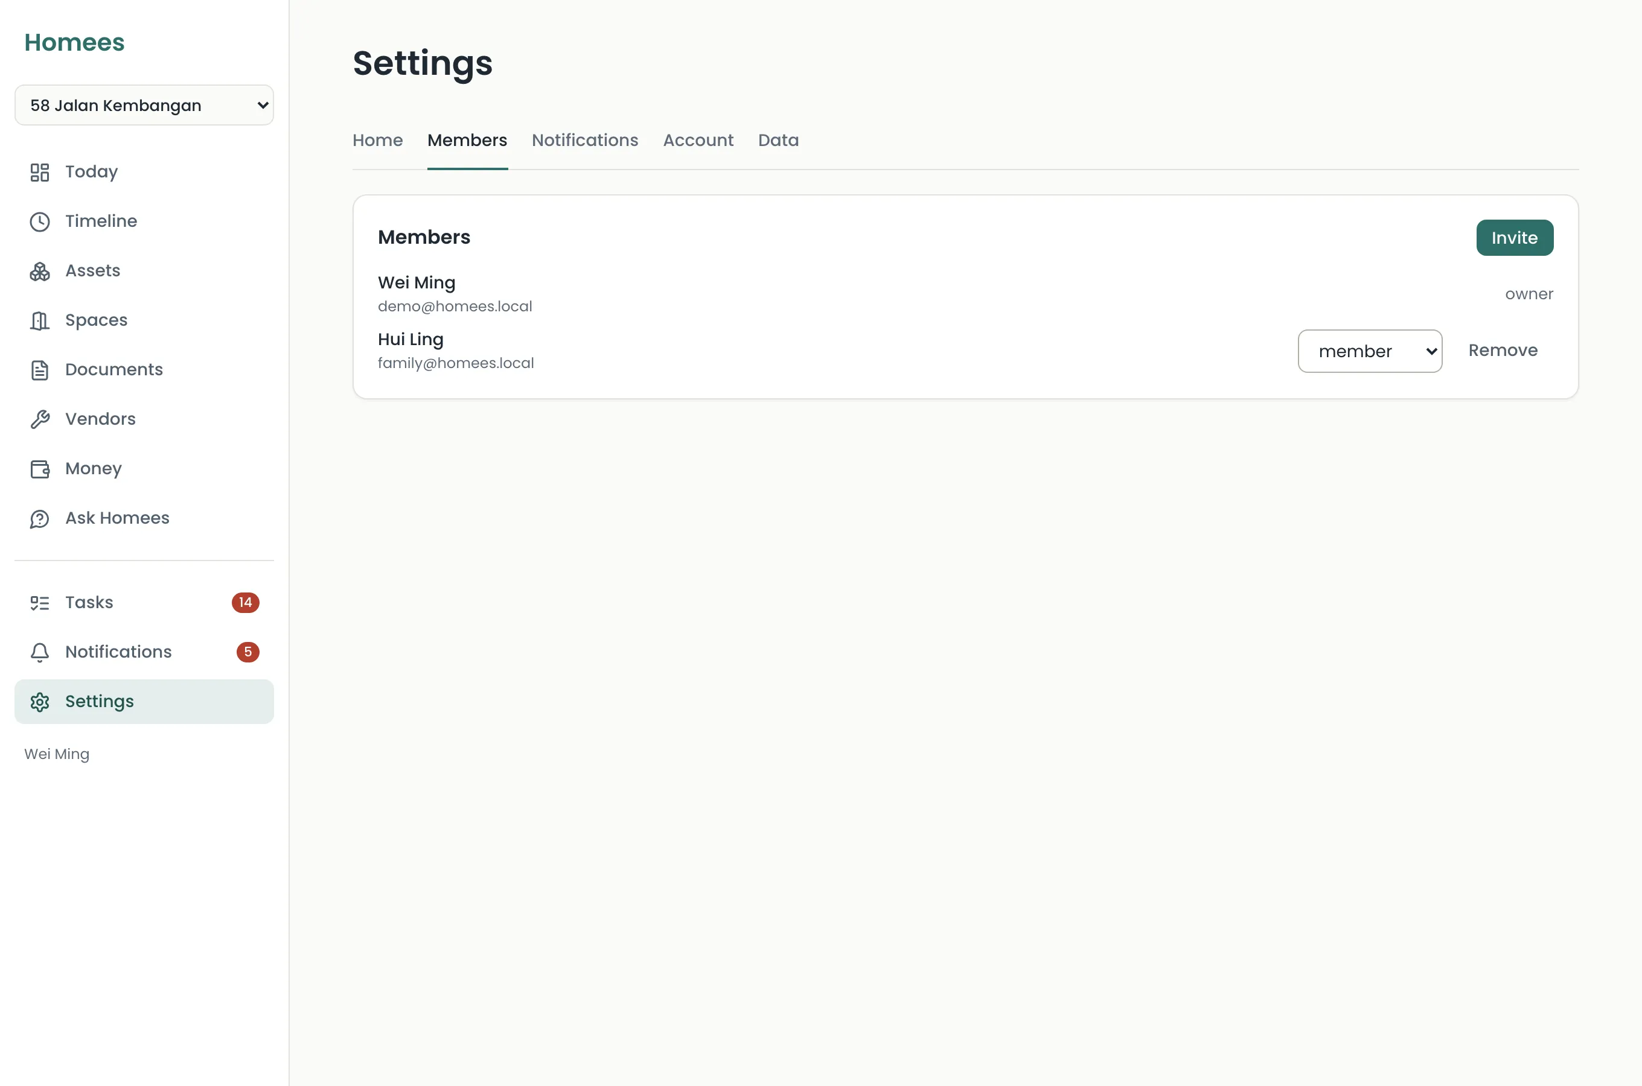Image resolution: width=1642 pixels, height=1086 pixels.
Task: Click the Ask Homees chat bubble icon
Action: (x=39, y=519)
